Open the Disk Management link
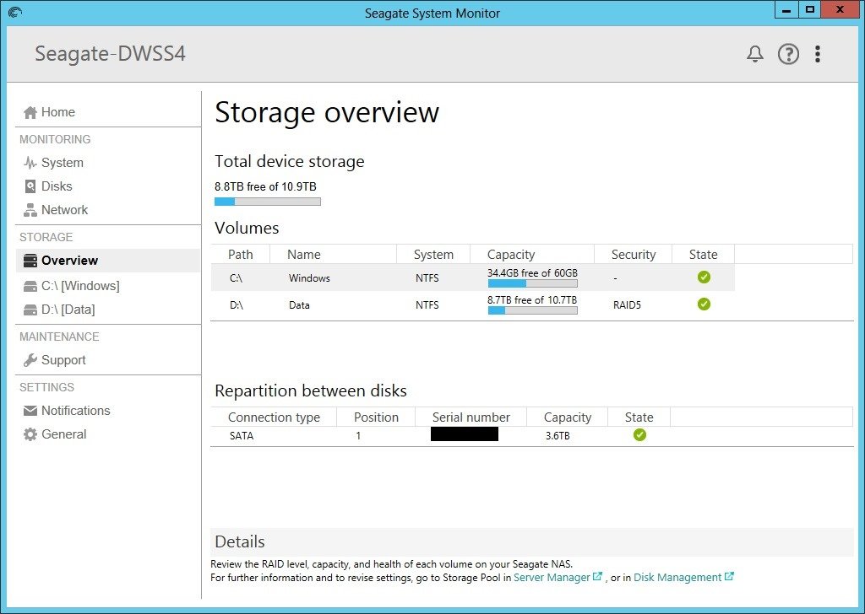The width and height of the screenshot is (865, 614). click(677, 578)
